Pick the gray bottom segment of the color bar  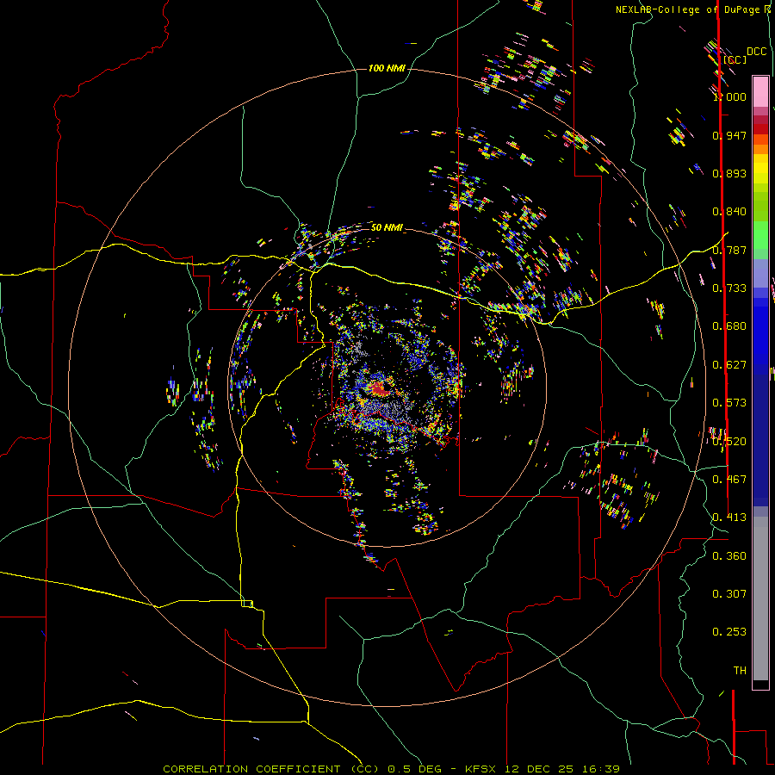760,598
